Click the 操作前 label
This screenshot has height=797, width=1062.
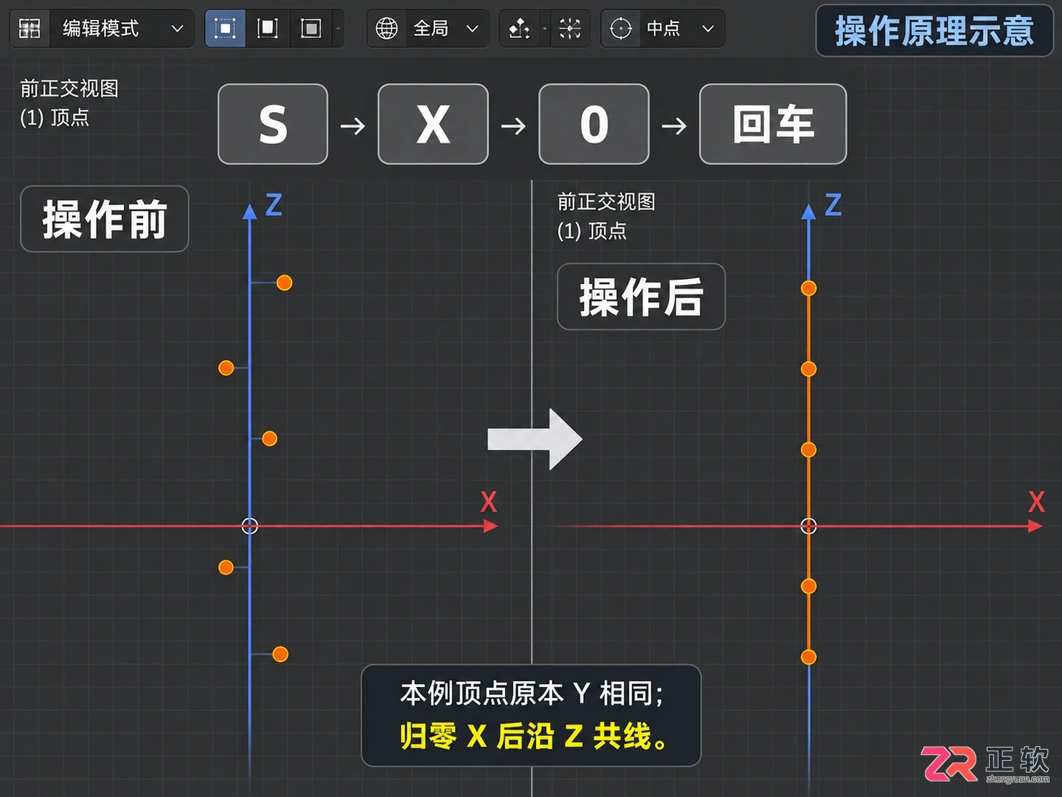click(x=105, y=219)
